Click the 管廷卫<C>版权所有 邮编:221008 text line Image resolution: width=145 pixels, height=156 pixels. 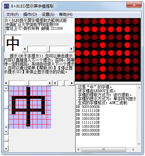click(x=34, y=28)
